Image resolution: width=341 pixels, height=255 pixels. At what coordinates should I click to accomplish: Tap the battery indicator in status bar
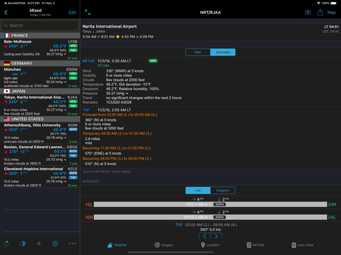pyautogui.click(x=334, y=3)
